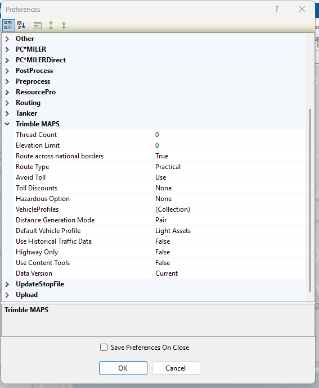Image resolution: width=319 pixels, height=388 pixels.
Task: Expand the PC*MILER category
Action: pos(7,49)
